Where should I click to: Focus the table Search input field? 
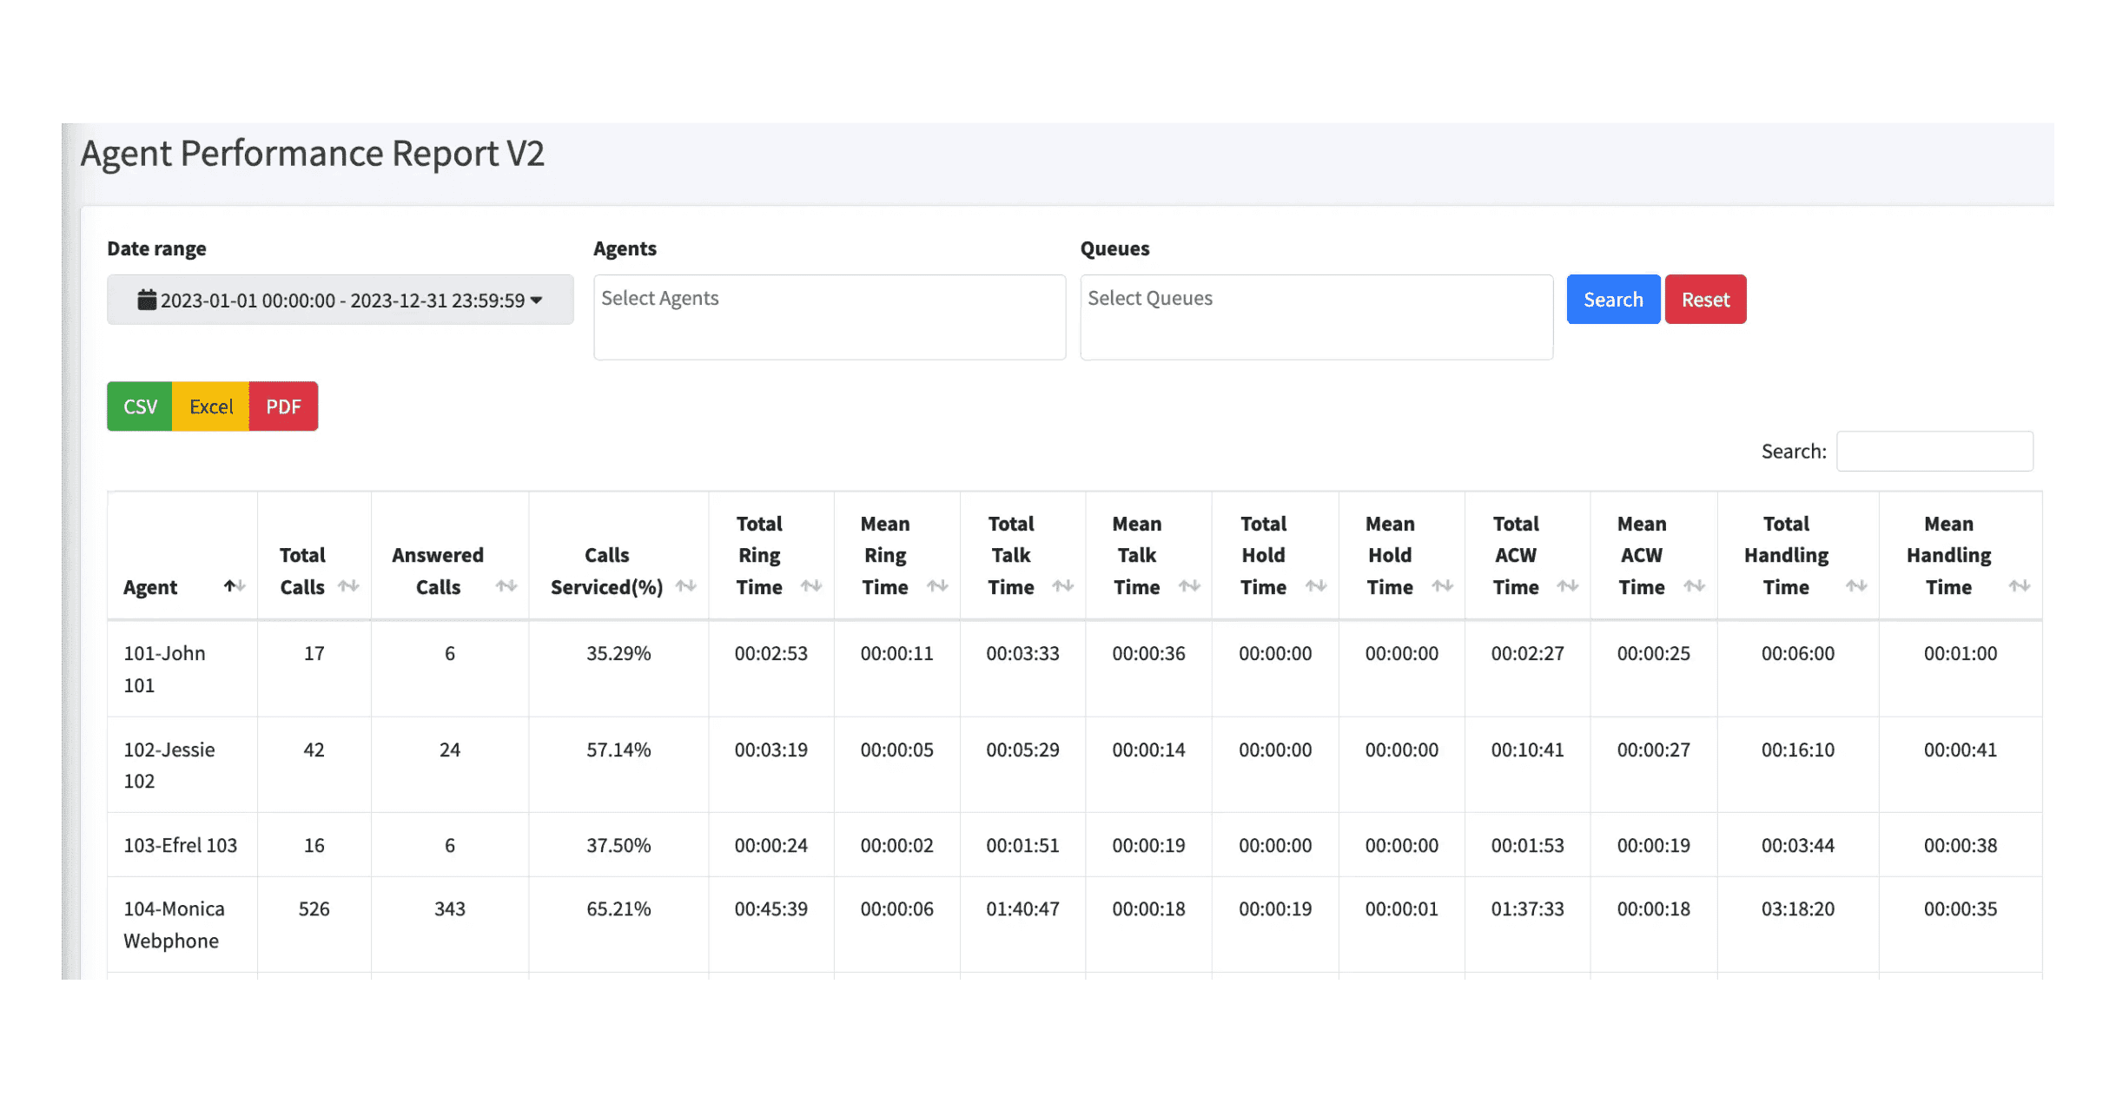click(x=1934, y=452)
